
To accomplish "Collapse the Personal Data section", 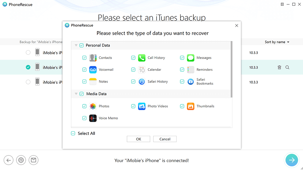I will 76,45.
